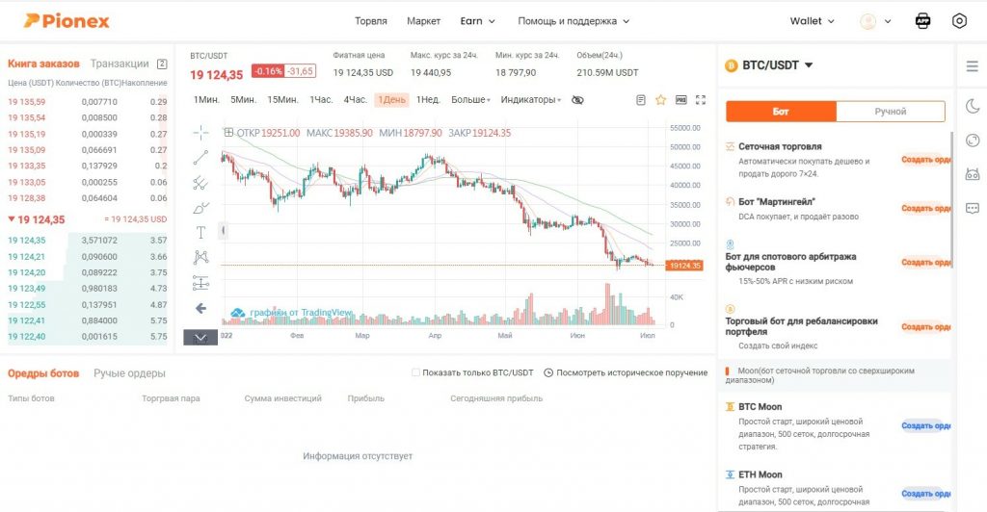The width and height of the screenshot is (987, 512).
Task: Switch trading mode to 'Ручной'
Action: pyautogui.click(x=890, y=111)
